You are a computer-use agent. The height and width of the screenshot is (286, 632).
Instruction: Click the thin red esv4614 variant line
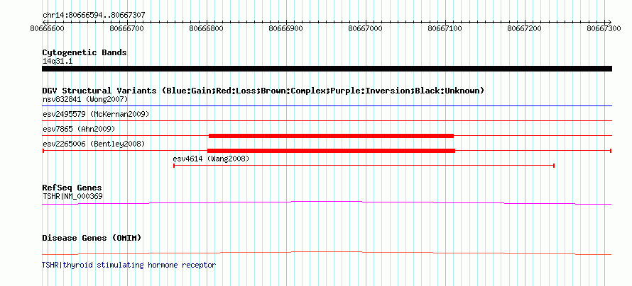[364, 166]
